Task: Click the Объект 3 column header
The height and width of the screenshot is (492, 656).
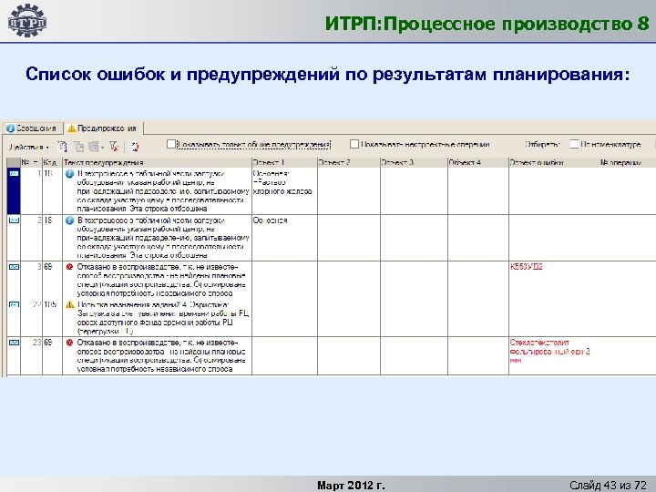Action: point(414,162)
